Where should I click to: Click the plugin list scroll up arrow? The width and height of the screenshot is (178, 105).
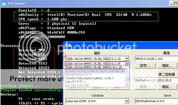coord(127,64)
